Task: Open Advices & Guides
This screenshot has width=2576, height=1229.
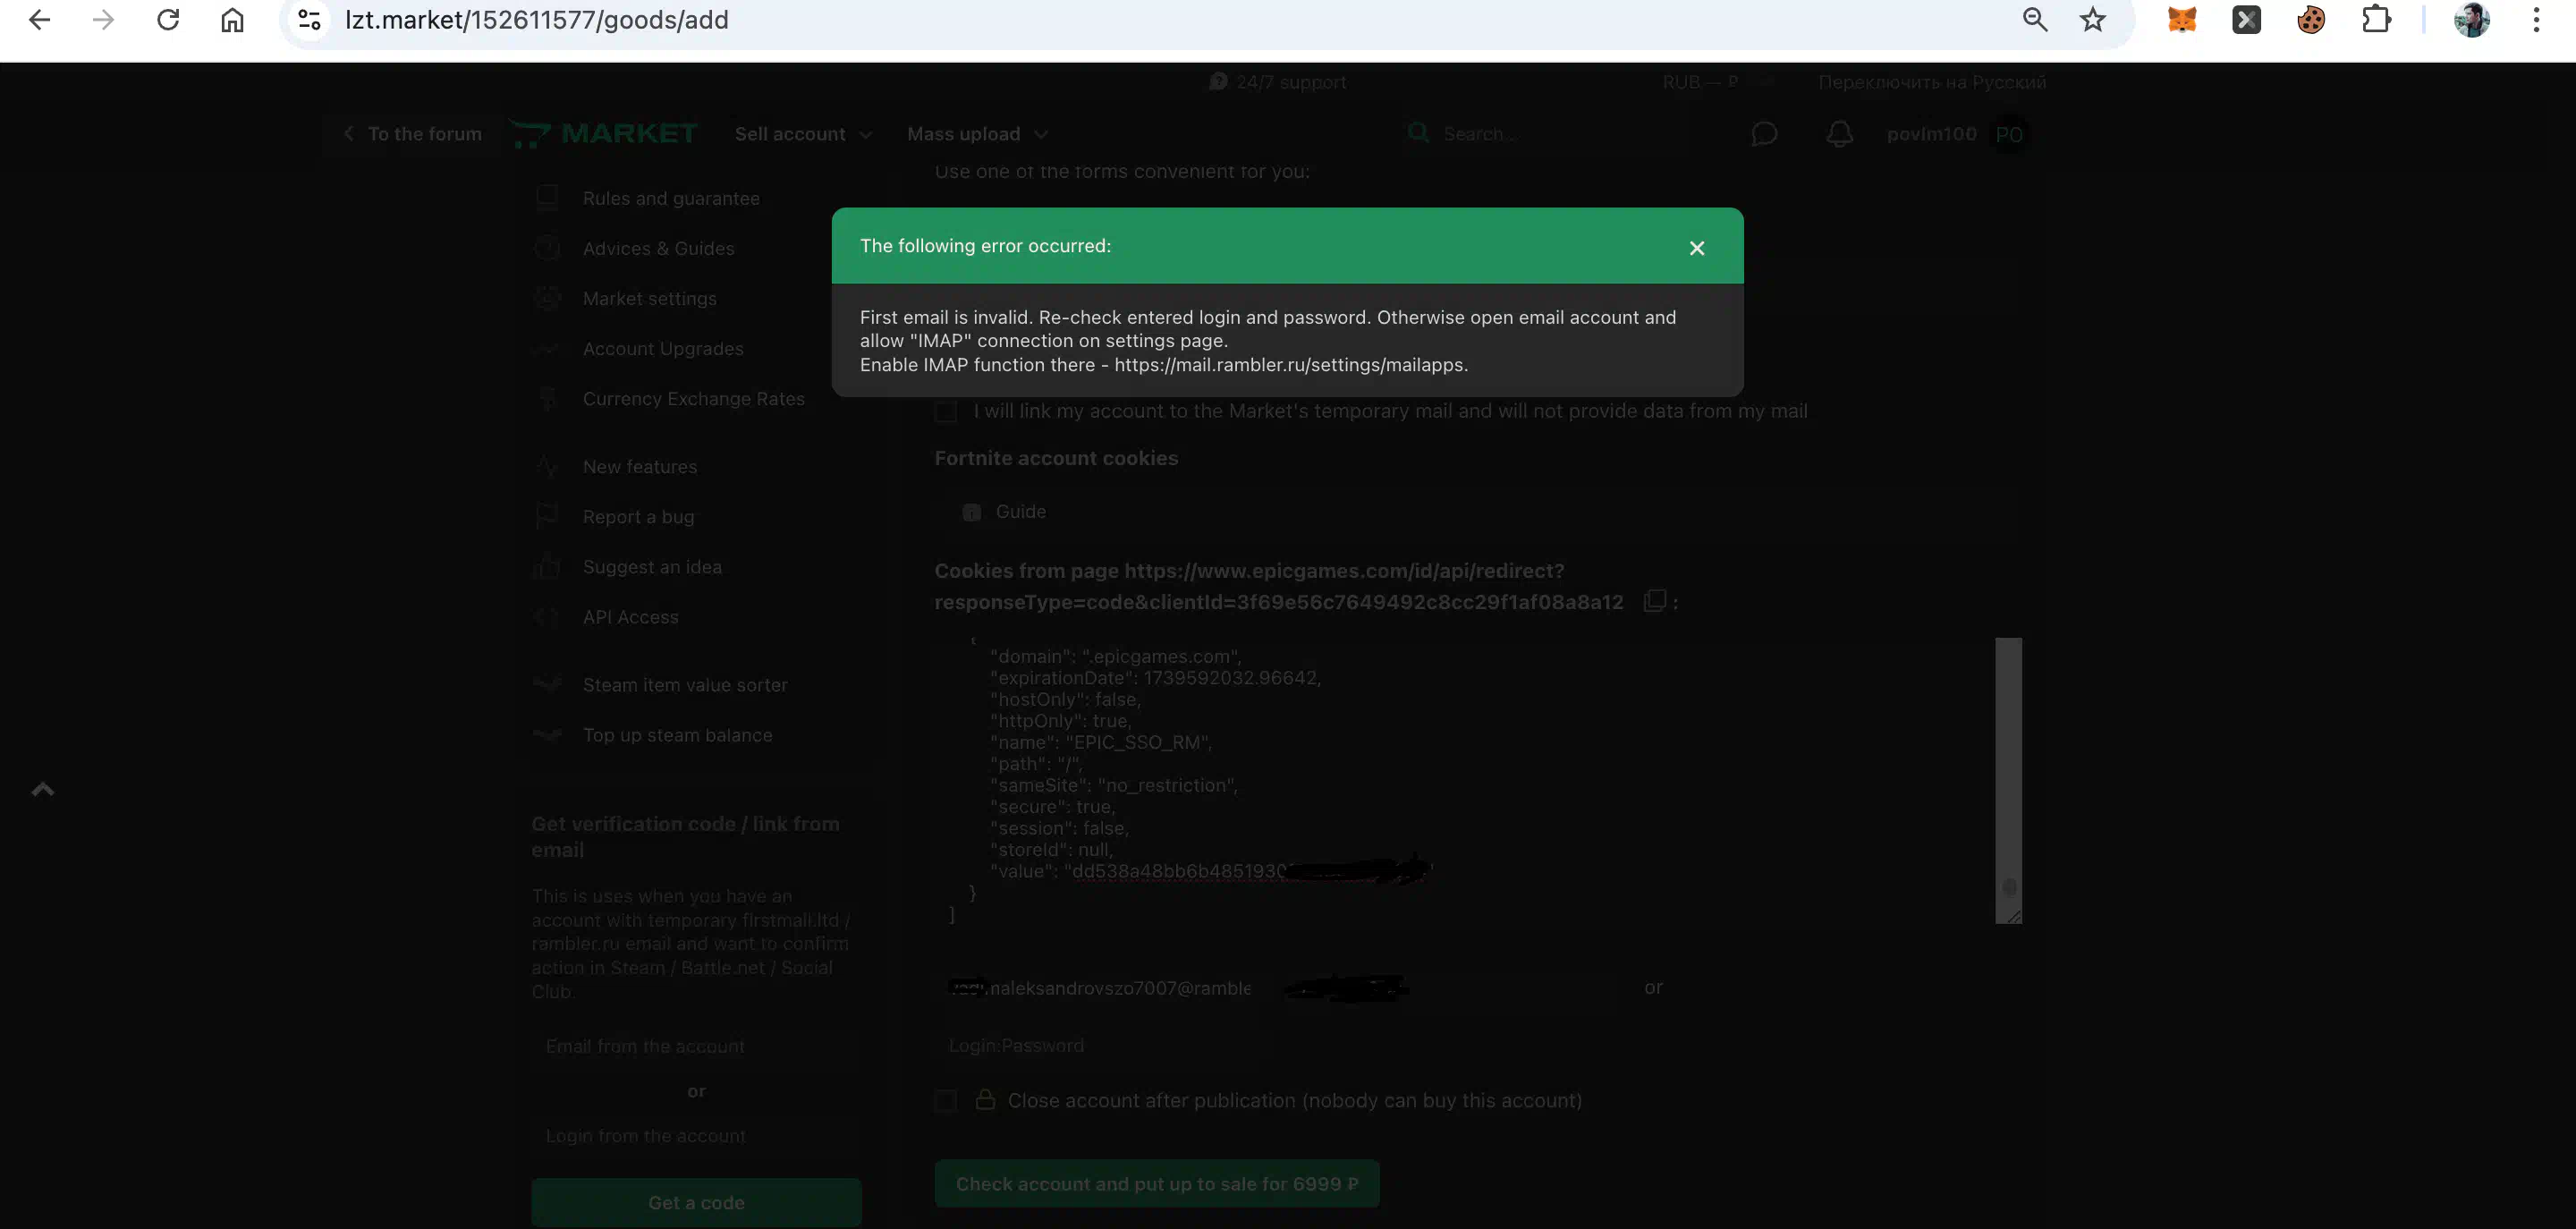Action: click(658, 248)
